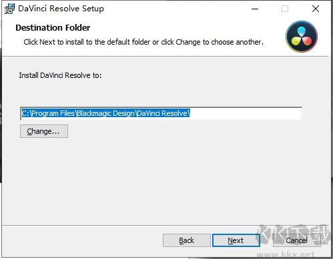Click the installer icon in the title bar
The image size is (333, 259).
[x=9, y=9]
